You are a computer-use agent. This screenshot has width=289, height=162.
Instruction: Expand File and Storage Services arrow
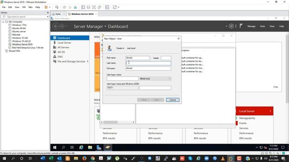tap(88, 61)
